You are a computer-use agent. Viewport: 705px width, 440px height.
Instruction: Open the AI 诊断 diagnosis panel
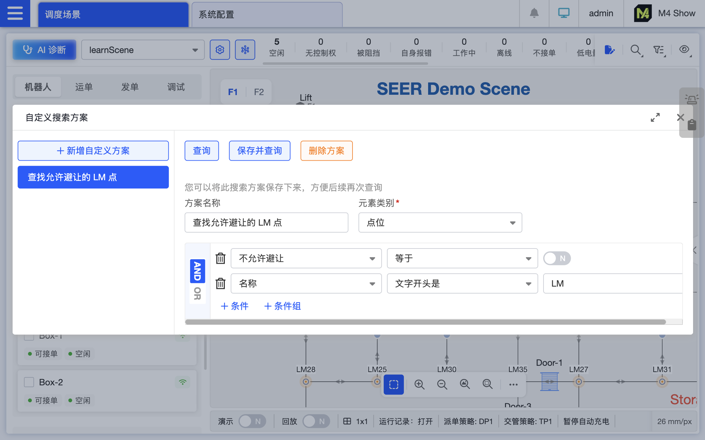(x=44, y=50)
